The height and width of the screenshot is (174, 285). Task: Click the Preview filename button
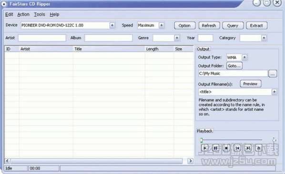250,84
